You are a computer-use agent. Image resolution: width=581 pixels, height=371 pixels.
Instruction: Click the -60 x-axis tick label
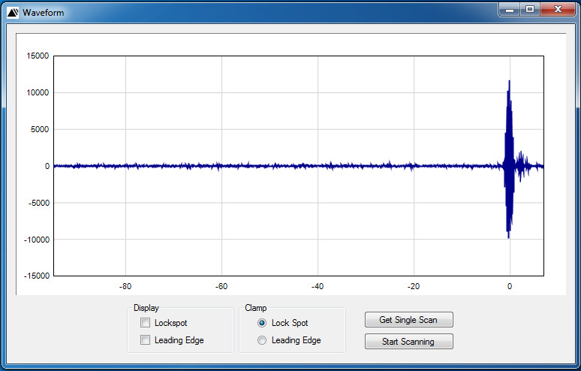pos(221,286)
